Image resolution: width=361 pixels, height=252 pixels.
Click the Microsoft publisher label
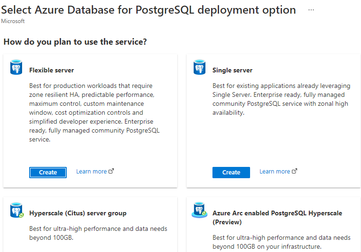click(13, 21)
